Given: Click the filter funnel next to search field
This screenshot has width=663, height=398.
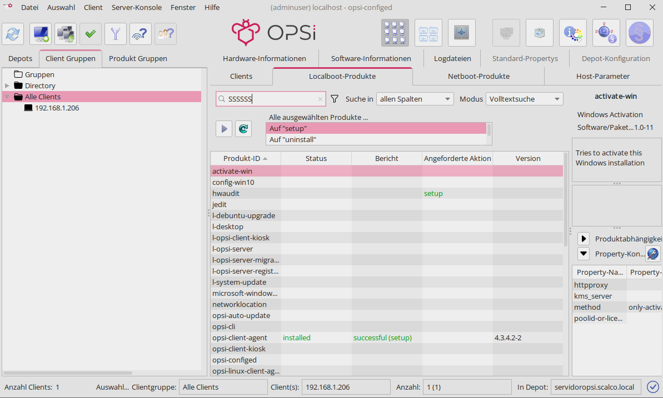Looking at the screenshot, I should click(x=335, y=99).
